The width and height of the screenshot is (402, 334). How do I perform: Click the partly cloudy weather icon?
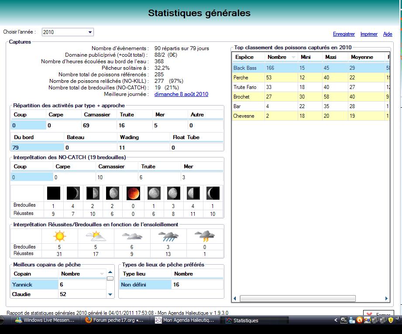(x=96, y=236)
